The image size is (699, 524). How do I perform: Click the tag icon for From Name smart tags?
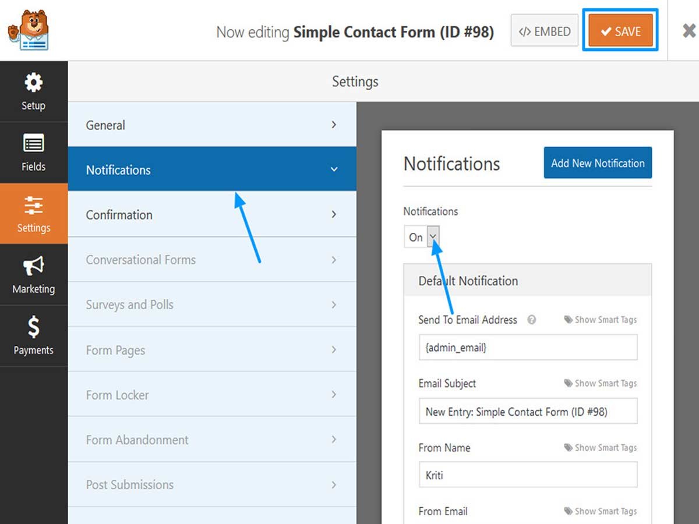[x=568, y=447]
